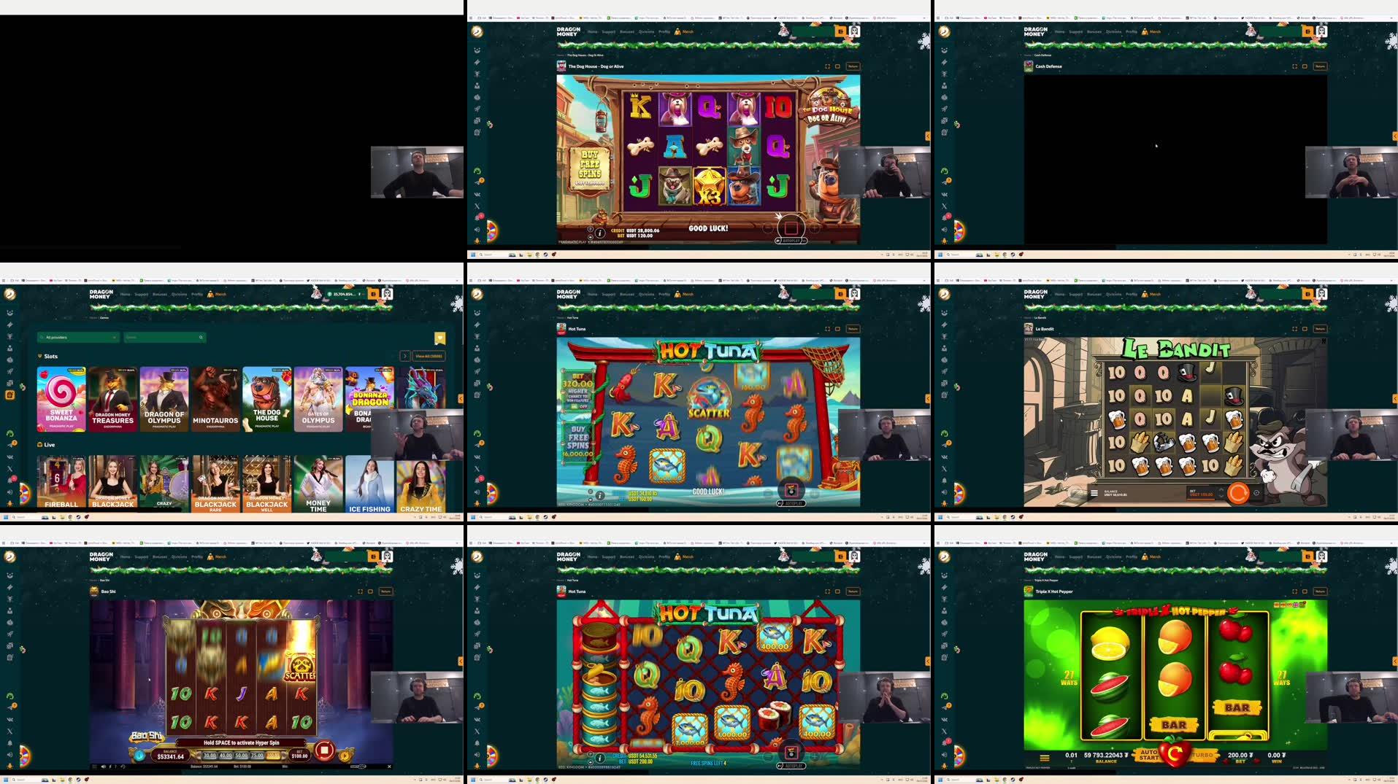
Task: Open the hamburger menu in Le Bandit
Action: click(1093, 492)
